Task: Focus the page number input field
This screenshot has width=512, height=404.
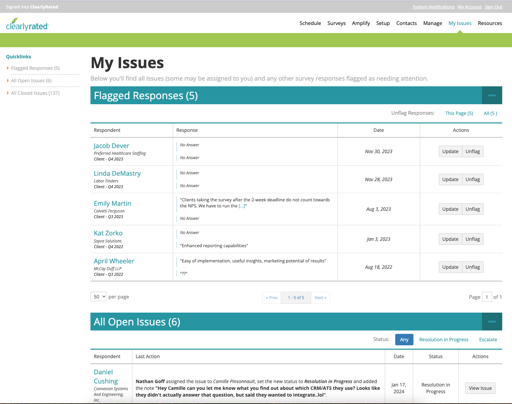Action: pos(487,297)
